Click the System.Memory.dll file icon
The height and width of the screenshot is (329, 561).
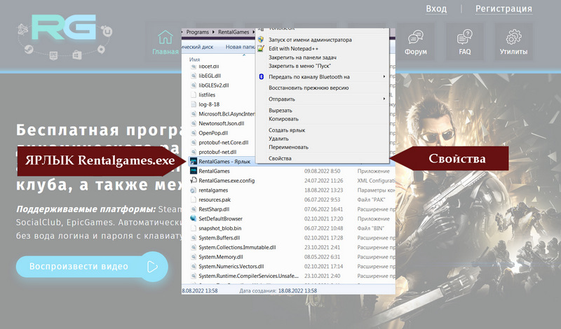[x=194, y=257]
